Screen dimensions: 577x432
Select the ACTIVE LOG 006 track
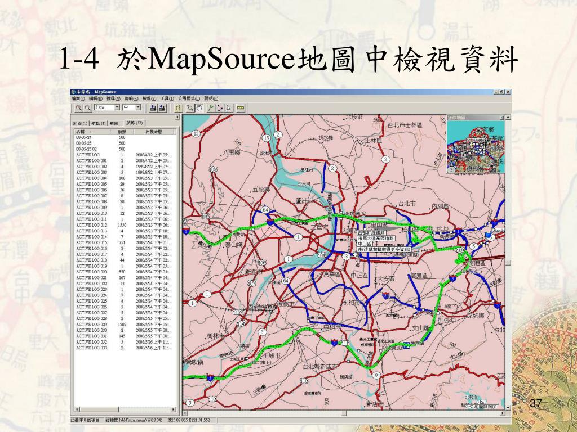[x=125, y=190]
